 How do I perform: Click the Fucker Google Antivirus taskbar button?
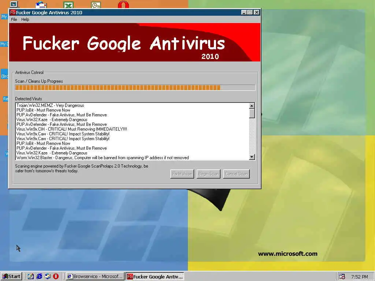pyautogui.click(x=155, y=277)
